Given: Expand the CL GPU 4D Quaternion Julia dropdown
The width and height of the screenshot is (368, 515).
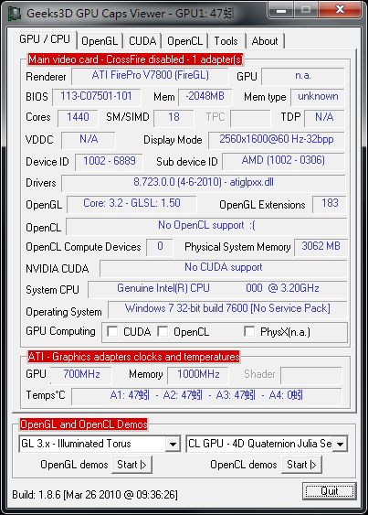Looking at the screenshot, I should [x=340, y=444].
